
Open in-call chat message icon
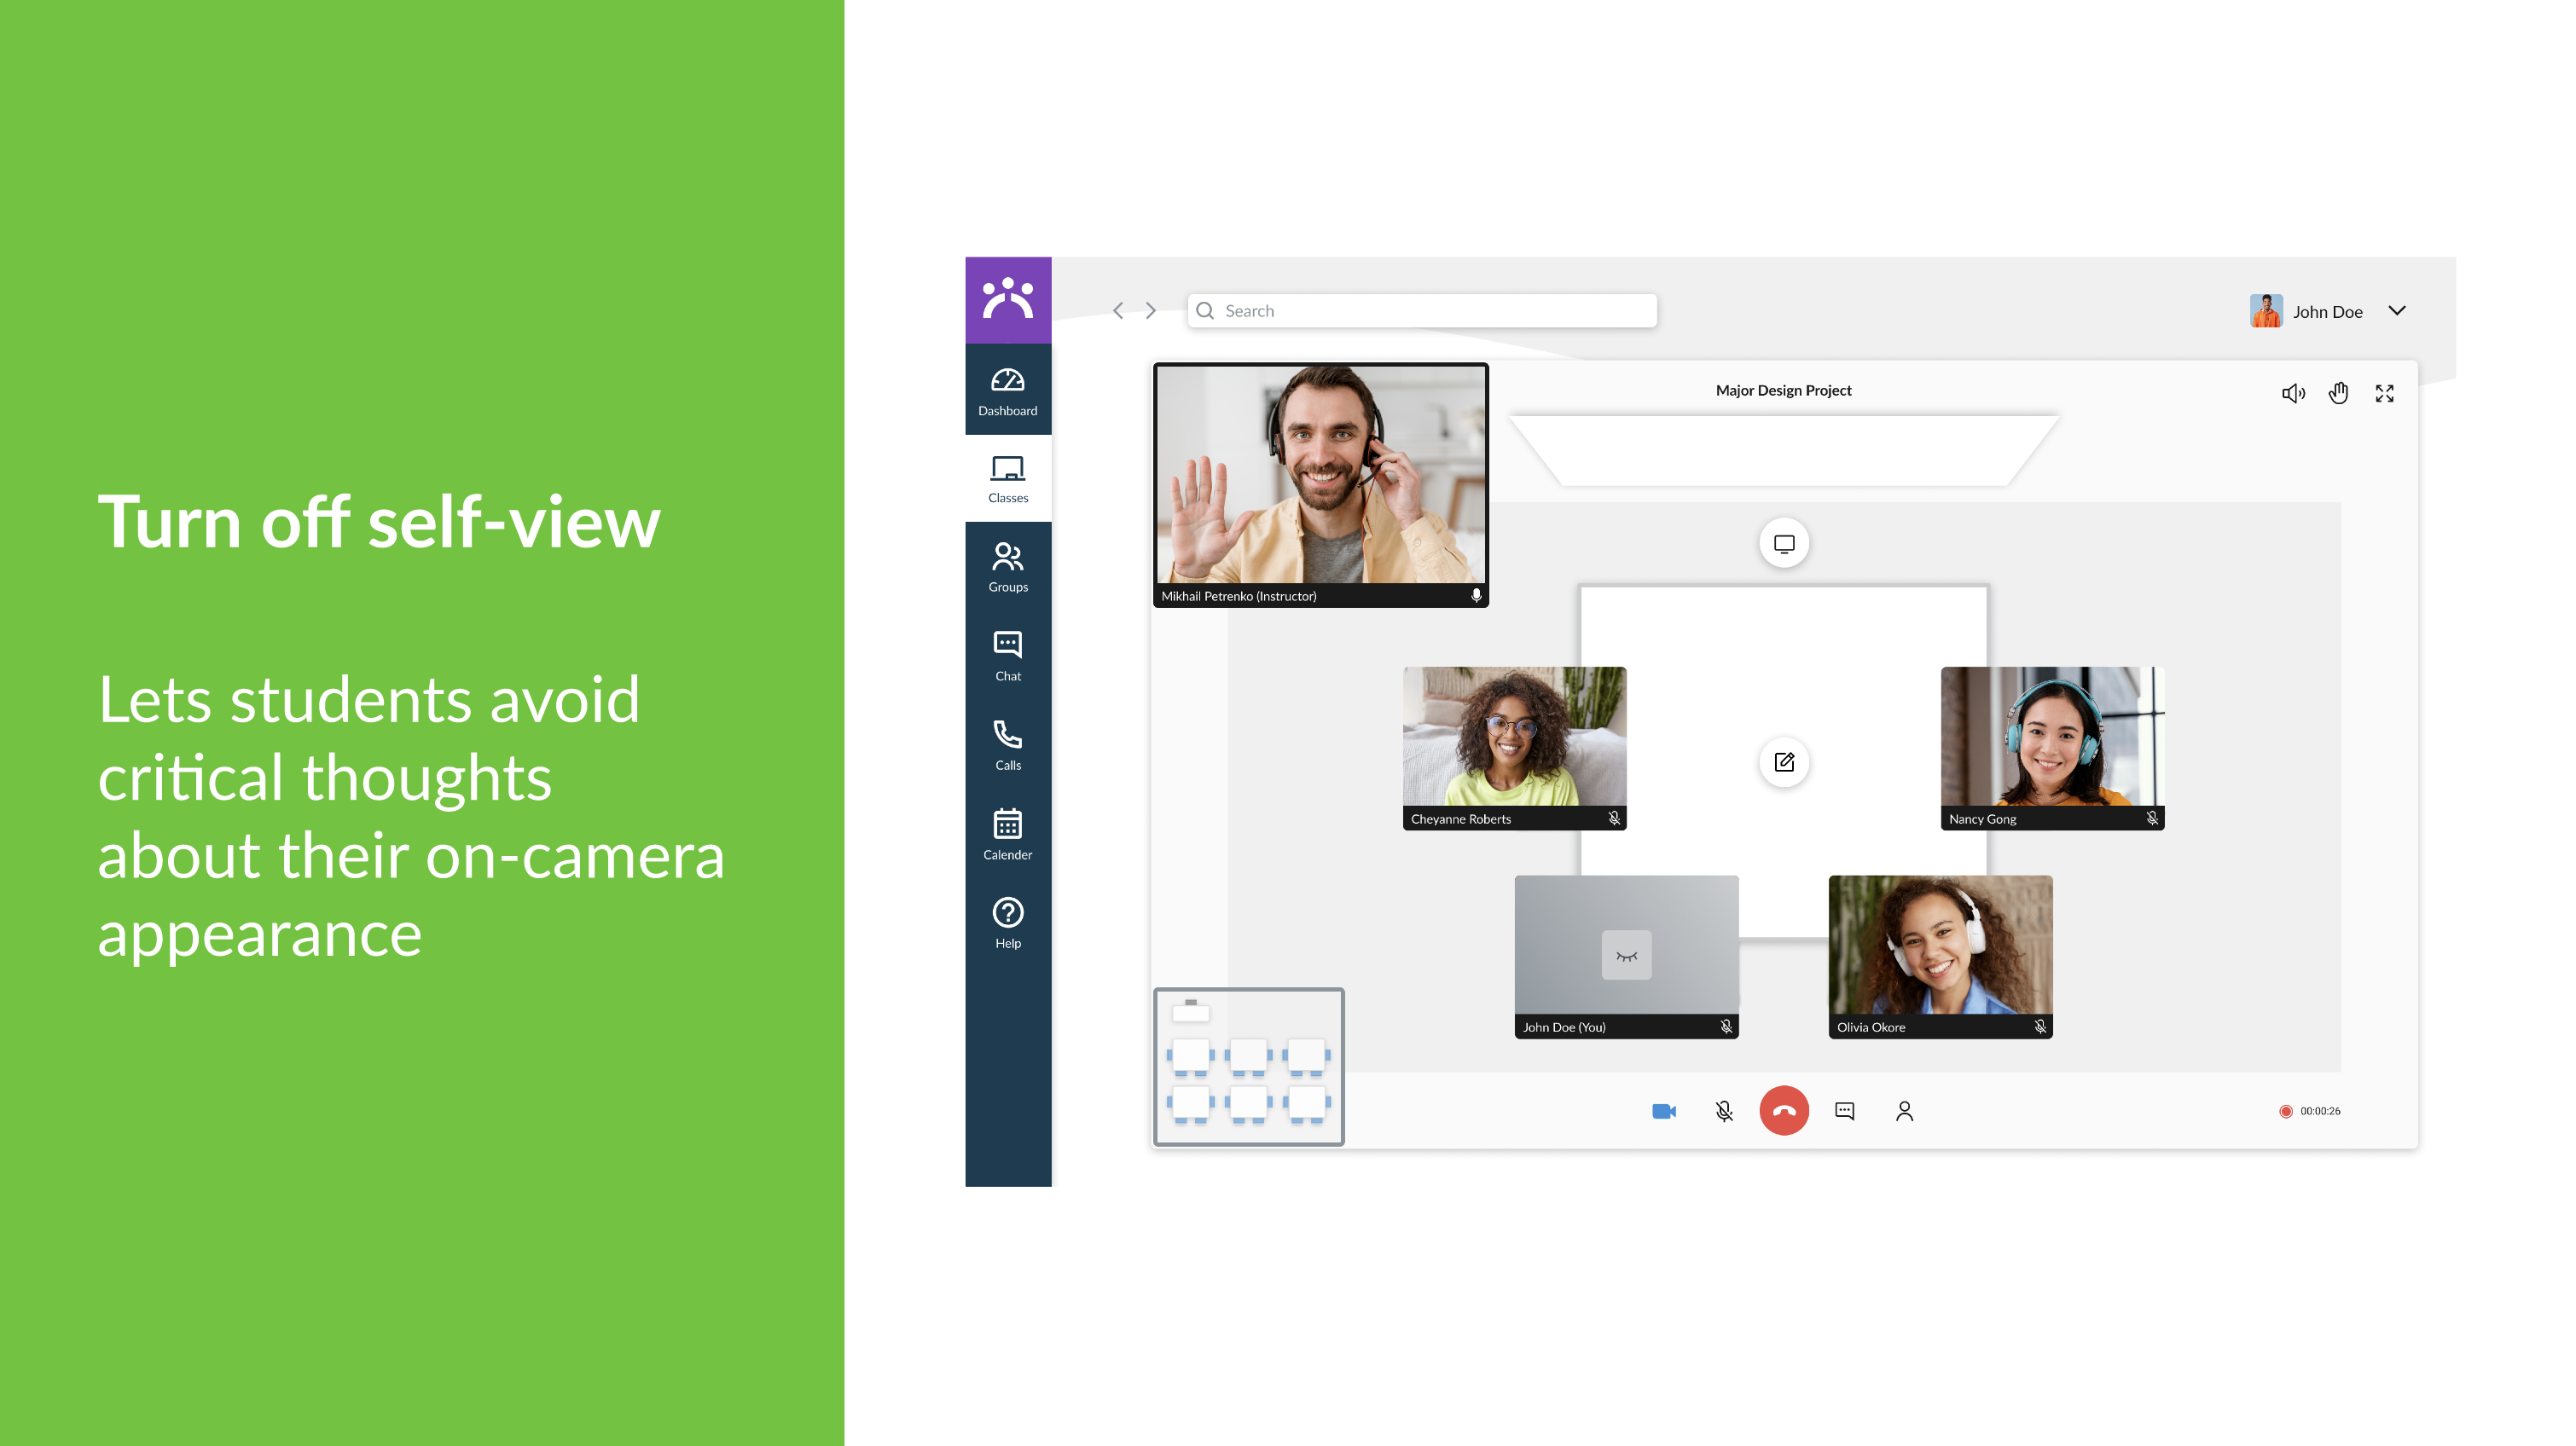(1844, 1110)
